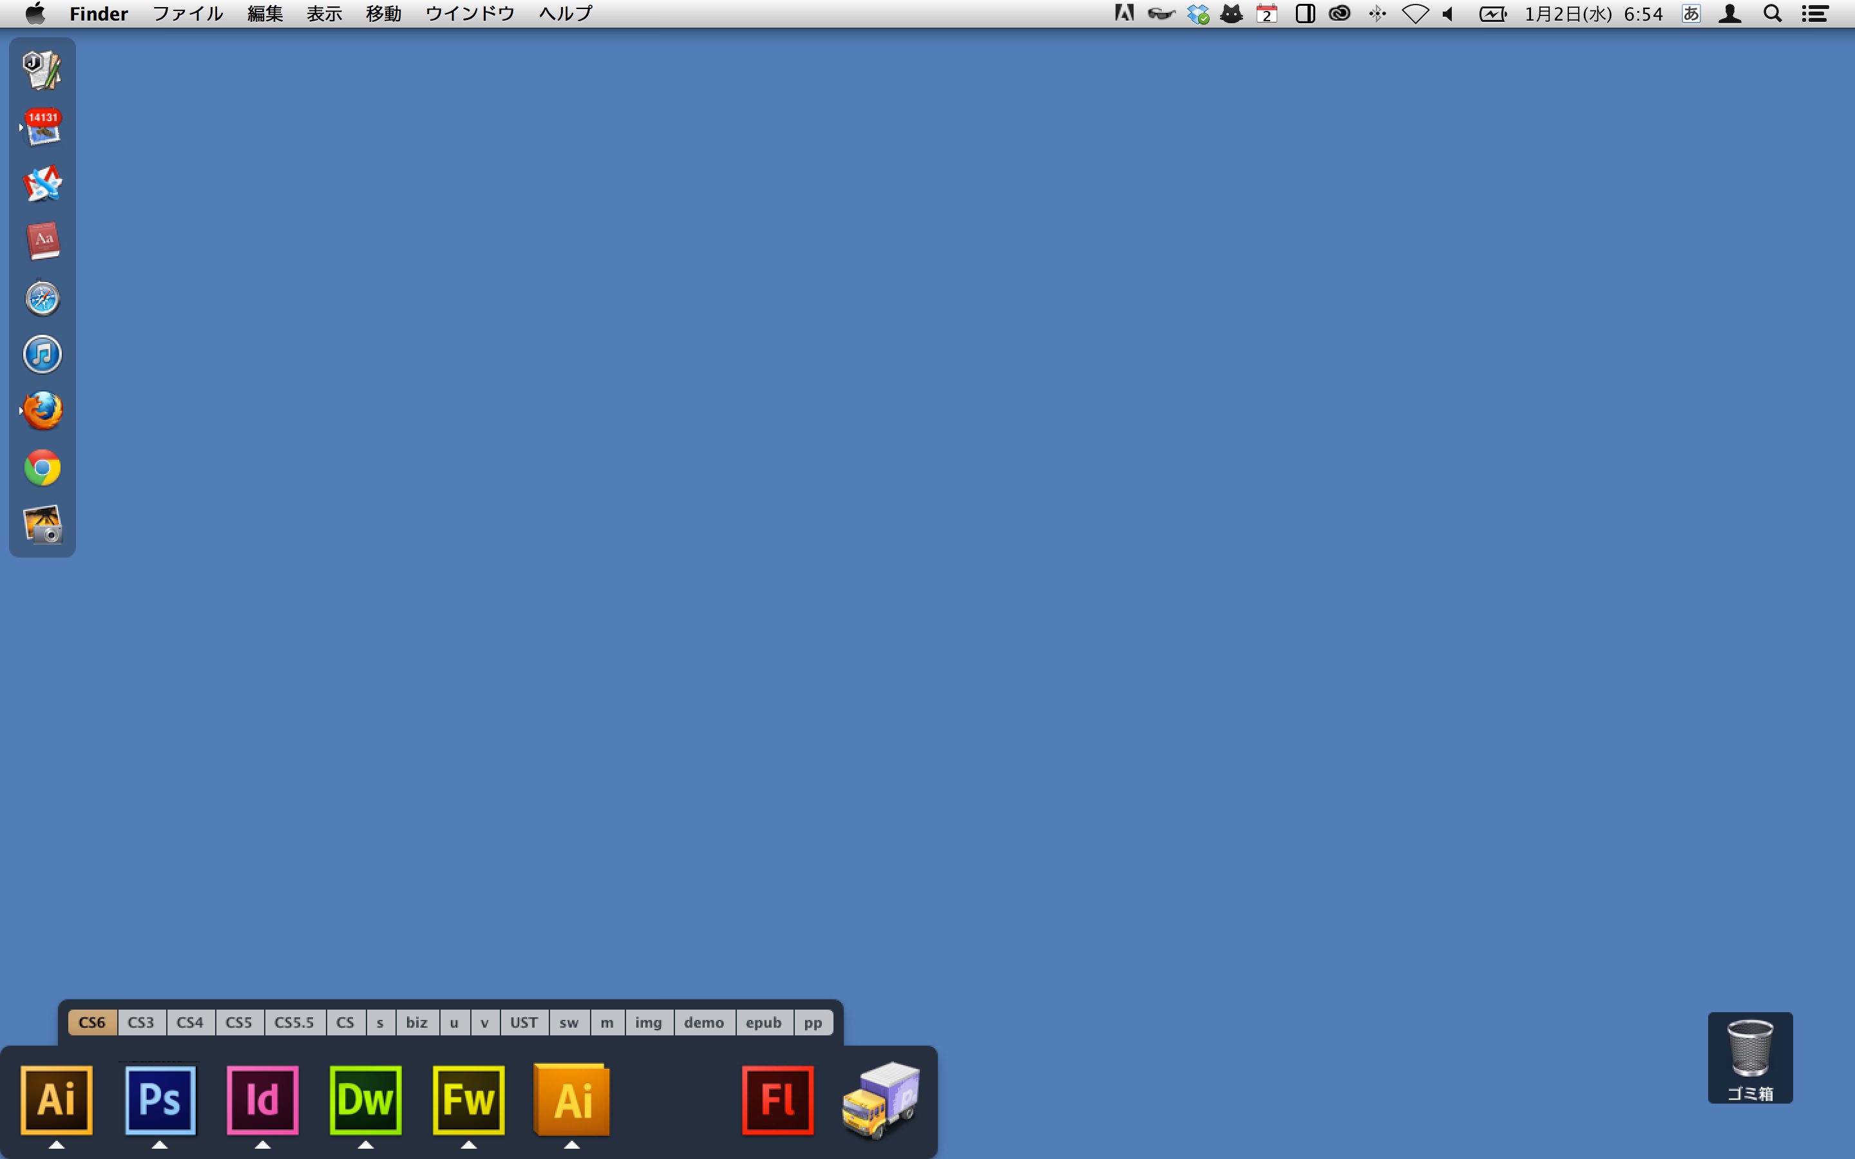Open Firefox from the side dock
This screenshot has width=1855, height=1159.
tap(42, 411)
